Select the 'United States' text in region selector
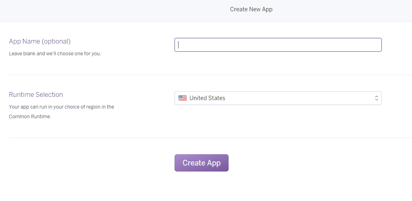 pyautogui.click(x=207, y=98)
